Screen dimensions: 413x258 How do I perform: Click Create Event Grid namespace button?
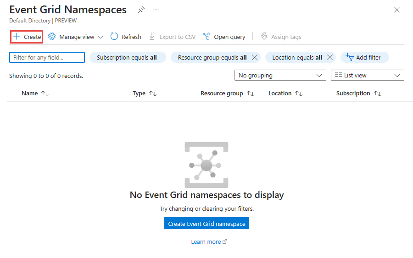pos(207,223)
